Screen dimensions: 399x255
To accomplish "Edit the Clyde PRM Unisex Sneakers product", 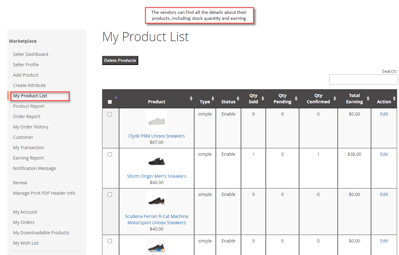I will coord(384,114).
